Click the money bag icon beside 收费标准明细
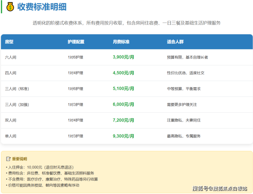 click(10, 7)
